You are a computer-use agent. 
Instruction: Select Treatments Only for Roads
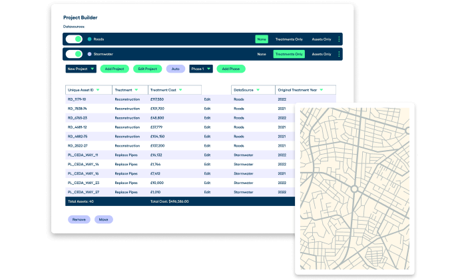289,39
